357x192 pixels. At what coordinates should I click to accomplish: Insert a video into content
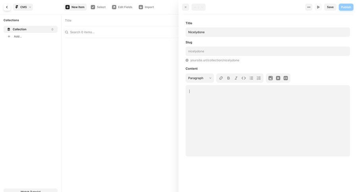[x=278, y=78]
